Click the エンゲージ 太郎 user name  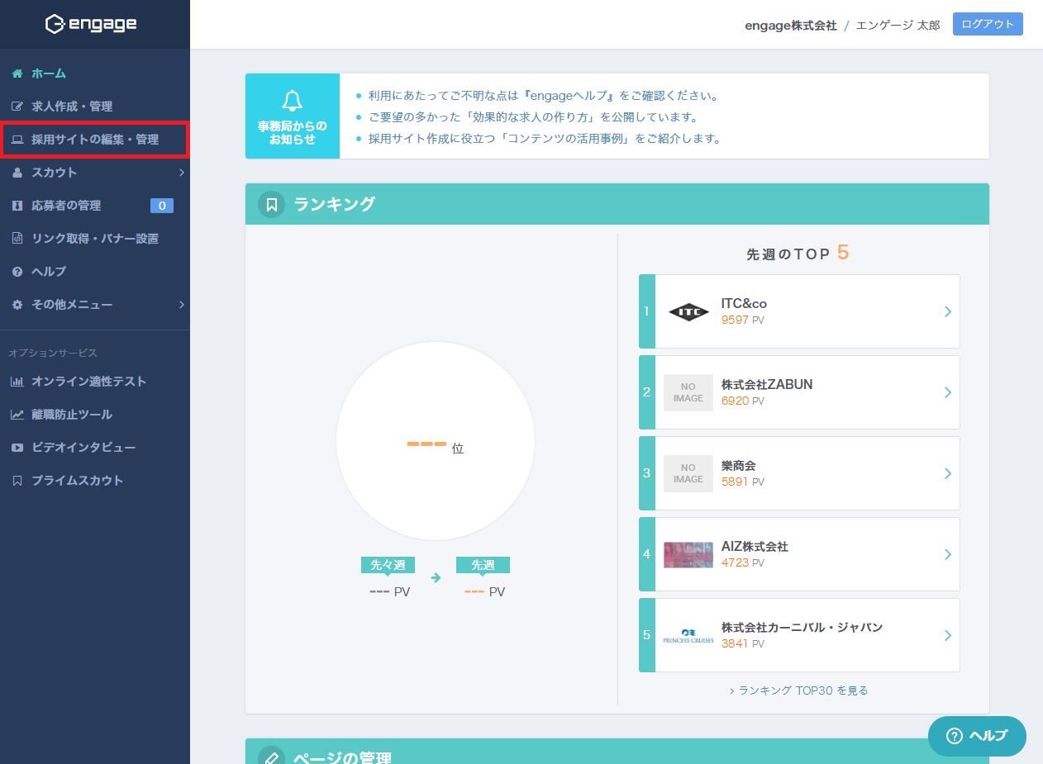898,25
